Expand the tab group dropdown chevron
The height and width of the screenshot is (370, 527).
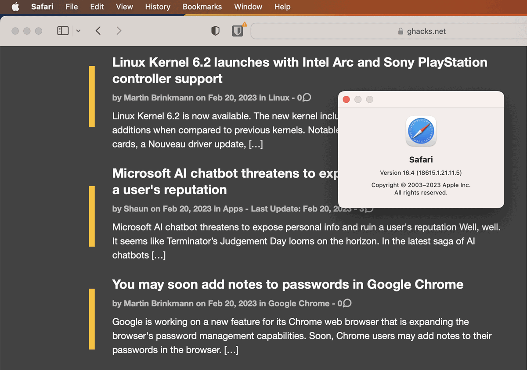[78, 31]
